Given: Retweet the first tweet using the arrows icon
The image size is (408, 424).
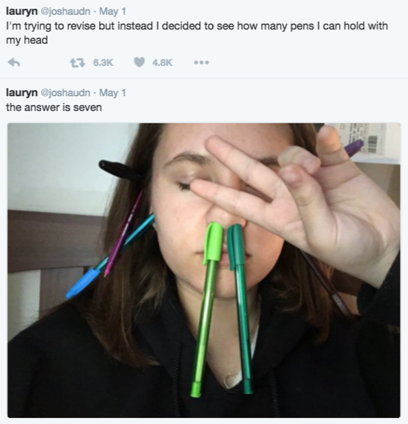Looking at the screenshot, I should point(76,63).
